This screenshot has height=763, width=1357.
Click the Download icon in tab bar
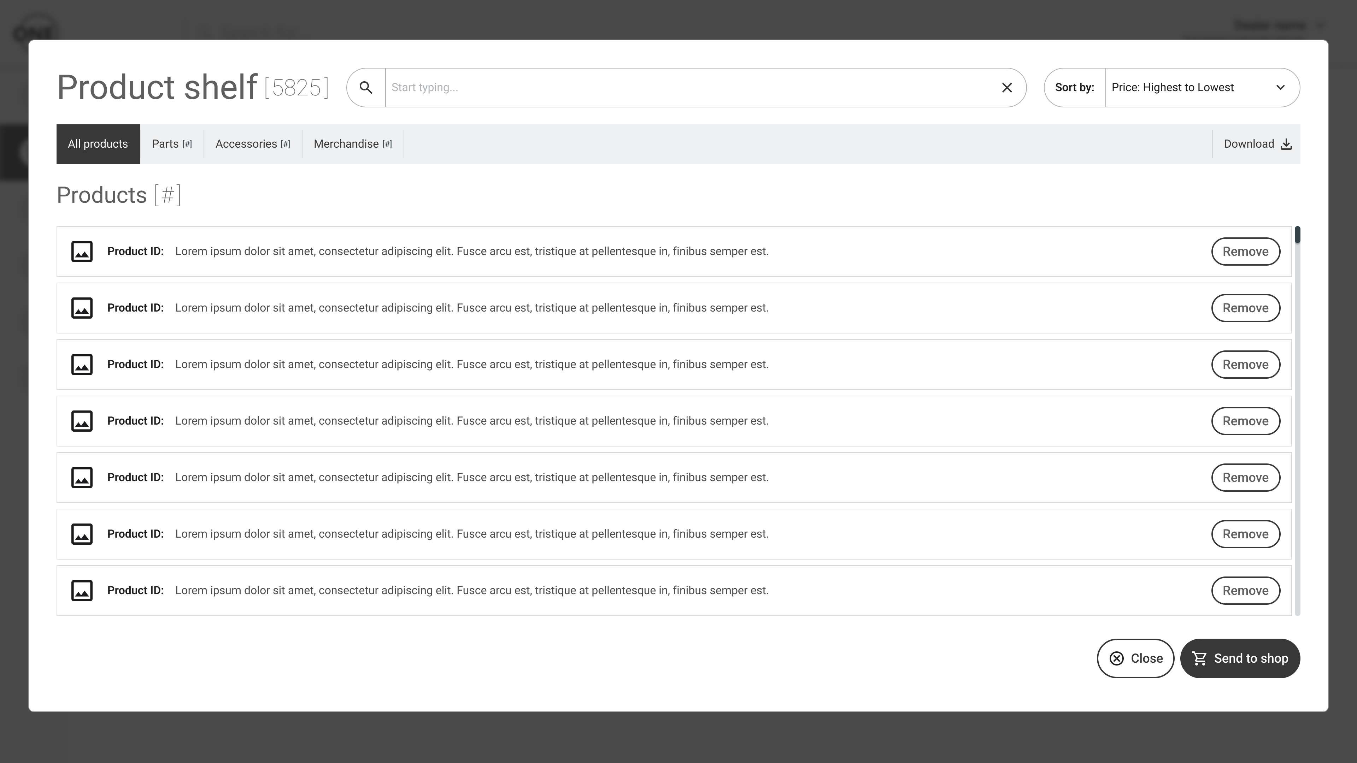(1286, 144)
